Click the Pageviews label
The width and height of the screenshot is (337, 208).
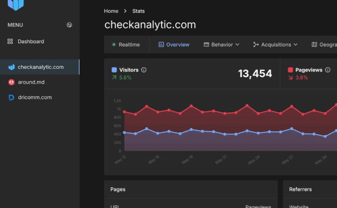point(309,70)
